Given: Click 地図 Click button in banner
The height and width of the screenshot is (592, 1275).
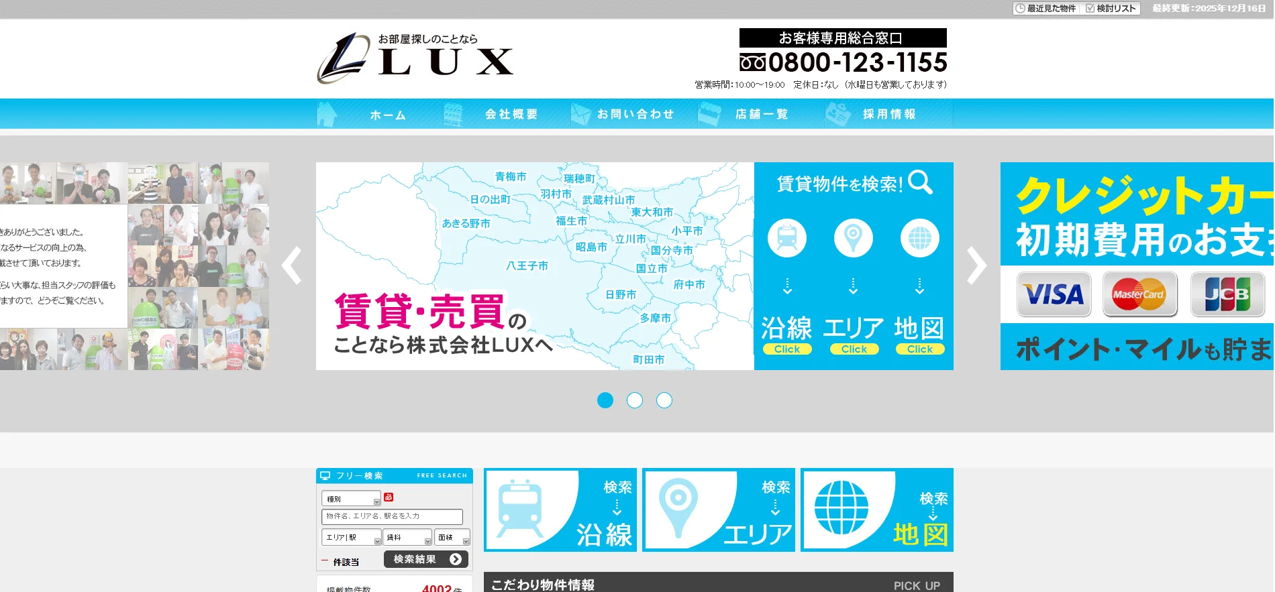Looking at the screenshot, I should (x=920, y=349).
